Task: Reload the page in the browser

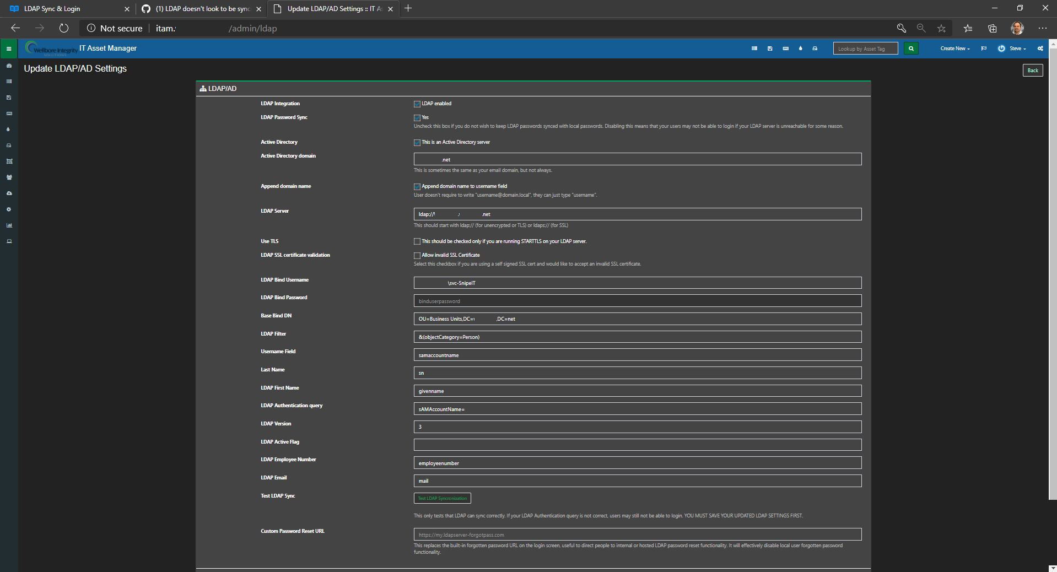Action: [x=64, y=28]
